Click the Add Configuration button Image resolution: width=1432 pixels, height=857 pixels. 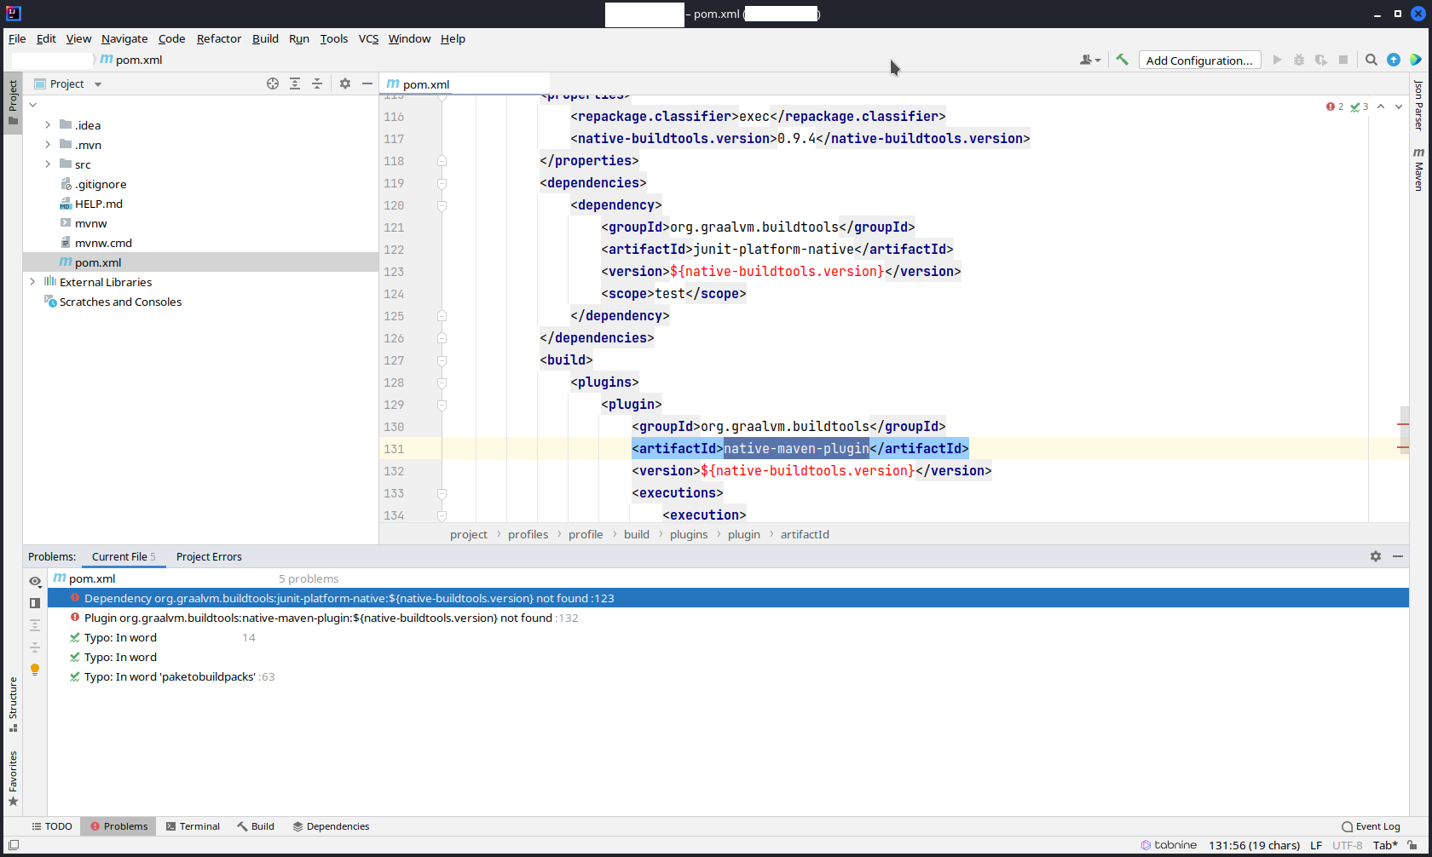click(x=1199, y=60)
